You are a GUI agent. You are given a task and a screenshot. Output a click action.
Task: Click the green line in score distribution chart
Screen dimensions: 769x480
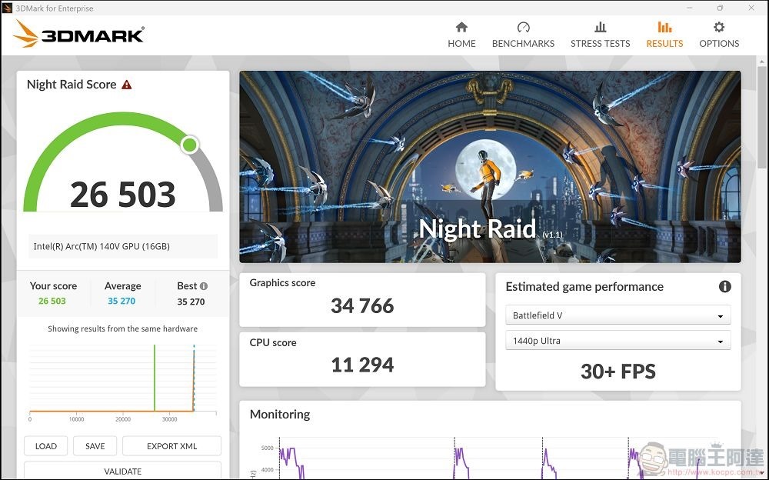coord(155,378)
